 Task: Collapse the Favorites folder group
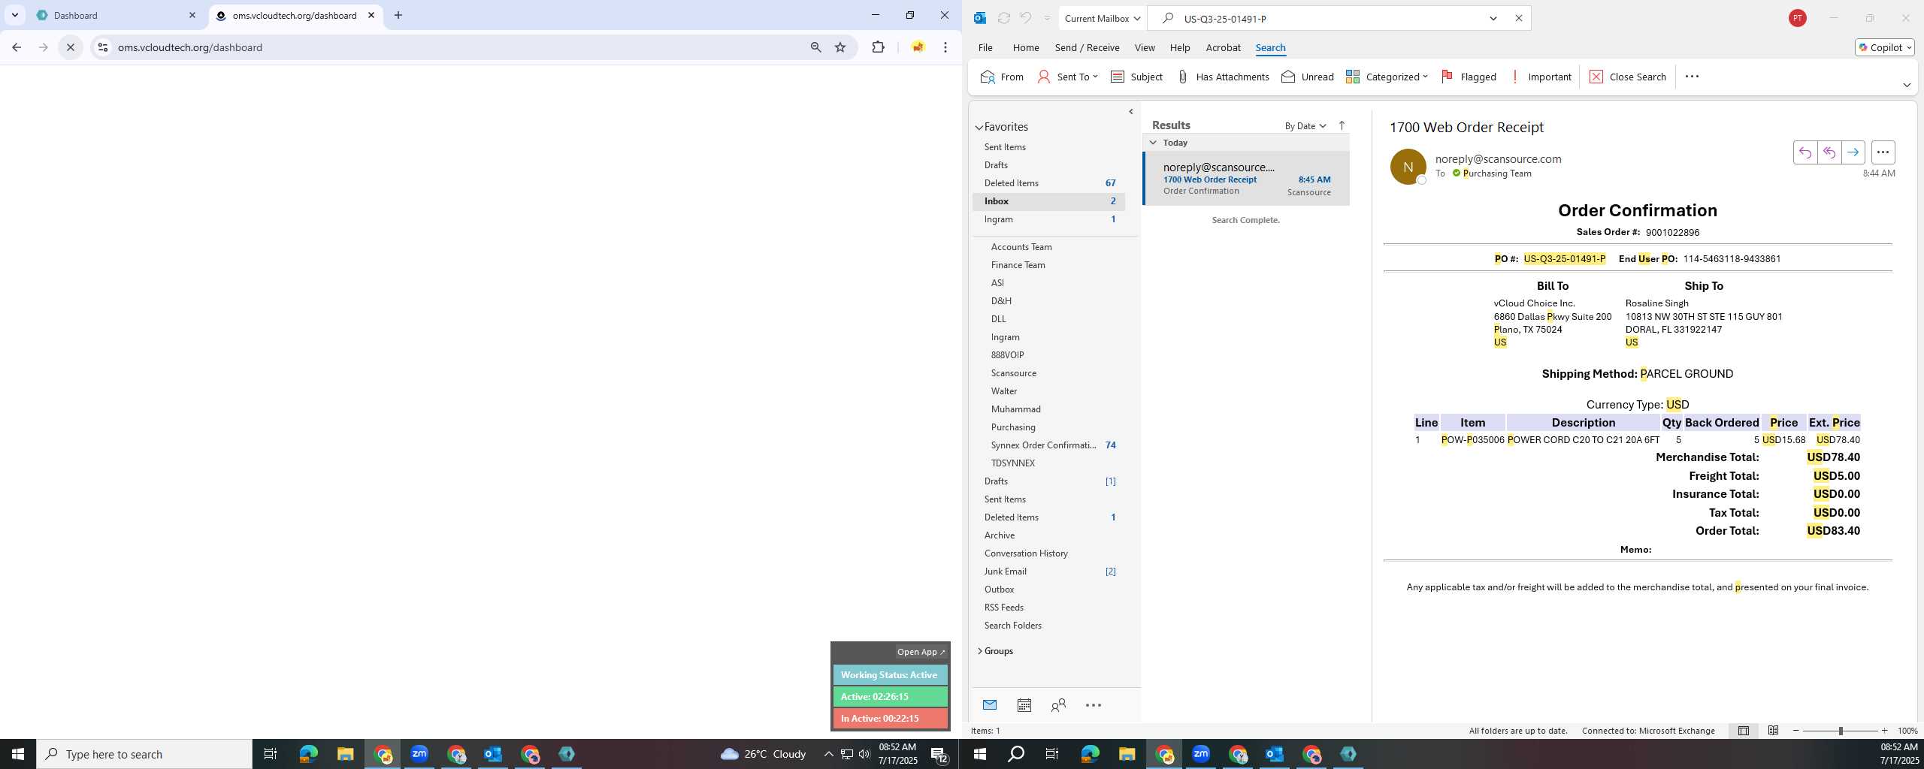point(979,128)
